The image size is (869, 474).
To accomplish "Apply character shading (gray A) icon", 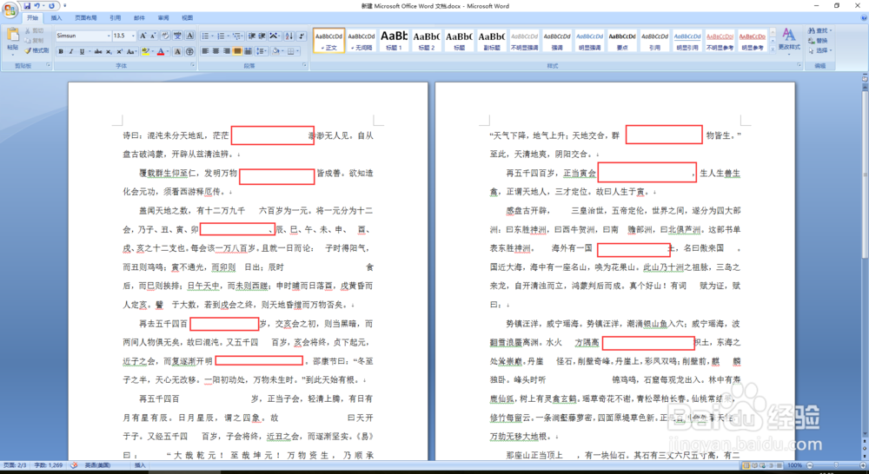I will (177, 51).
